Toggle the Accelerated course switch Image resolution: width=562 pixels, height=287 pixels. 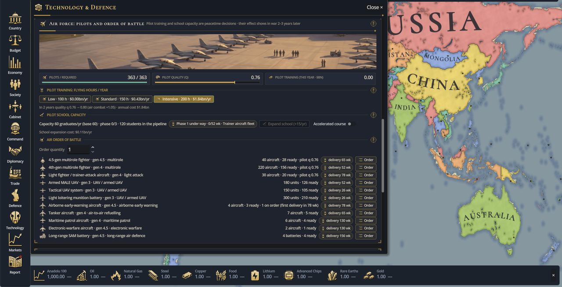350,124
